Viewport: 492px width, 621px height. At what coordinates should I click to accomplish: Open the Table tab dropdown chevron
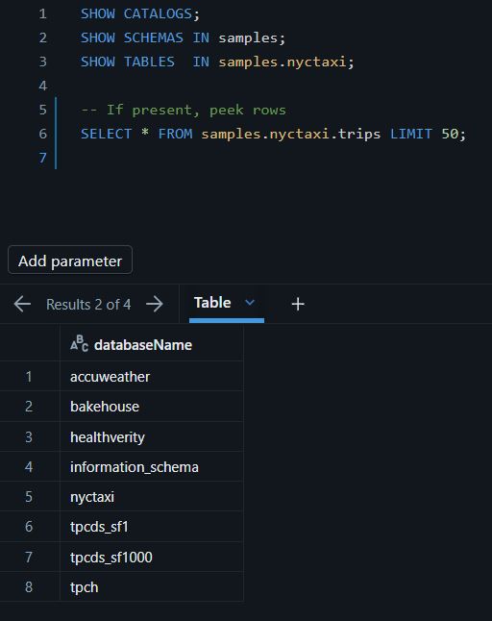(250, 303)
